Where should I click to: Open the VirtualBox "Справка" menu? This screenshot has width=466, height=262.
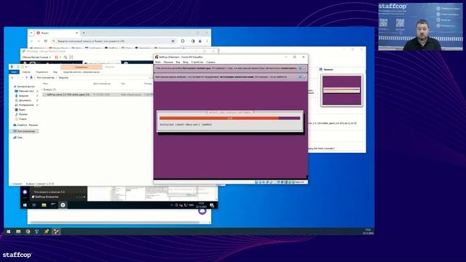tap(210, 62)
